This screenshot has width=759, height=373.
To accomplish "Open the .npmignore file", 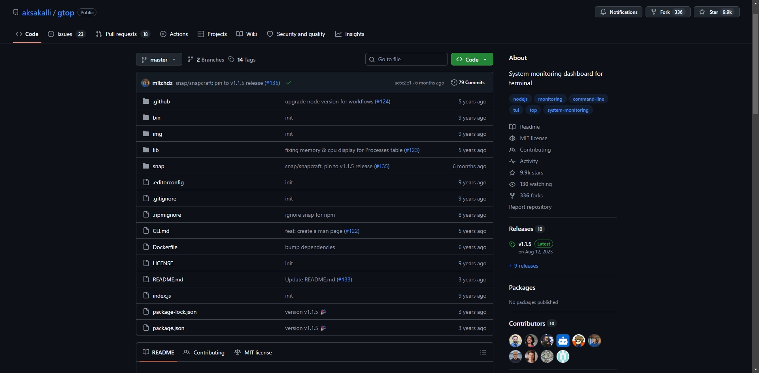I will click(x=167, y=215).
